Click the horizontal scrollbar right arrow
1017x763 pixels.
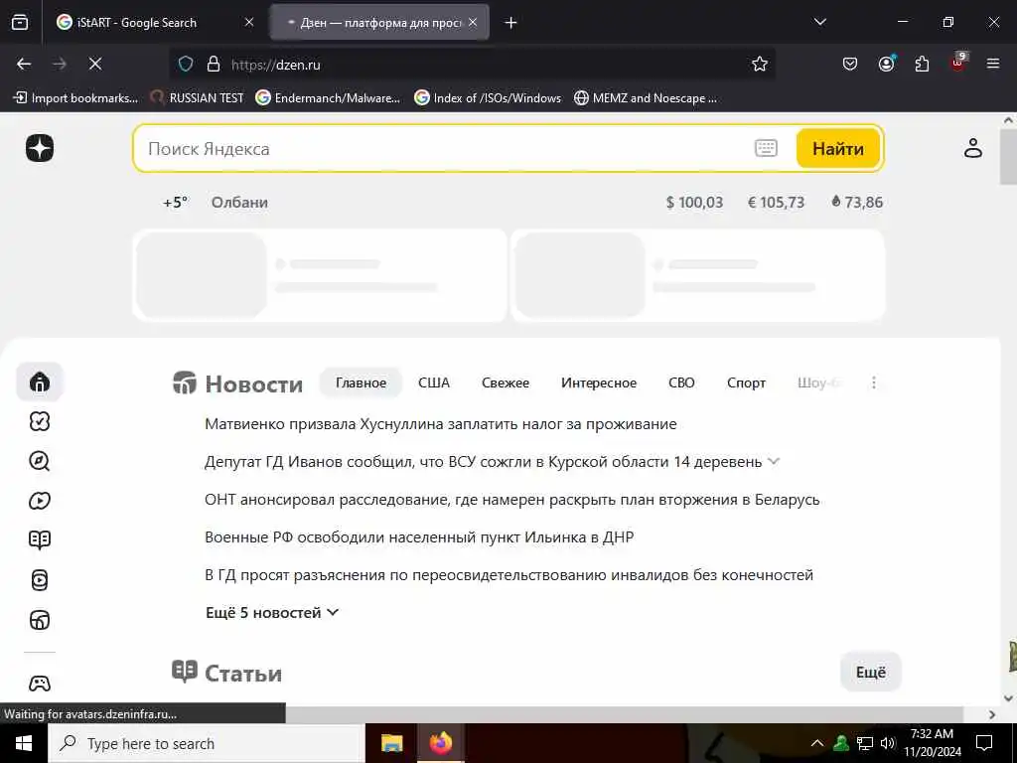[992, 714]
